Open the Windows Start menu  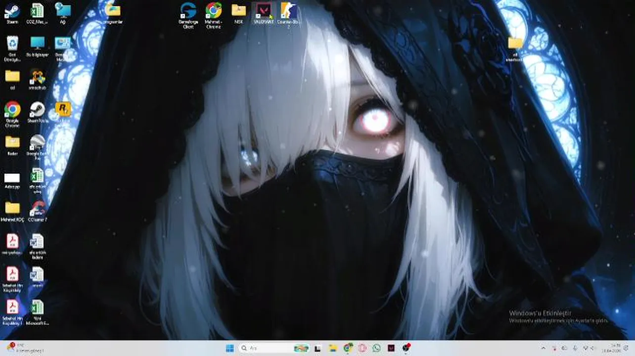point(230,348)
